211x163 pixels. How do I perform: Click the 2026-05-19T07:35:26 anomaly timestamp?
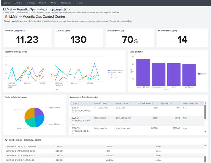coord(81,111)
